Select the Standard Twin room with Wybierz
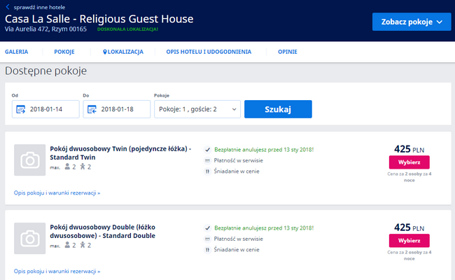Viewport: 455px width, 280px height. 409,162
